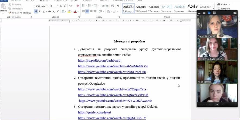Screen dimensions: 240x120
Task: Click the horizontal ruler first-line indent marker
Action: 78,19
